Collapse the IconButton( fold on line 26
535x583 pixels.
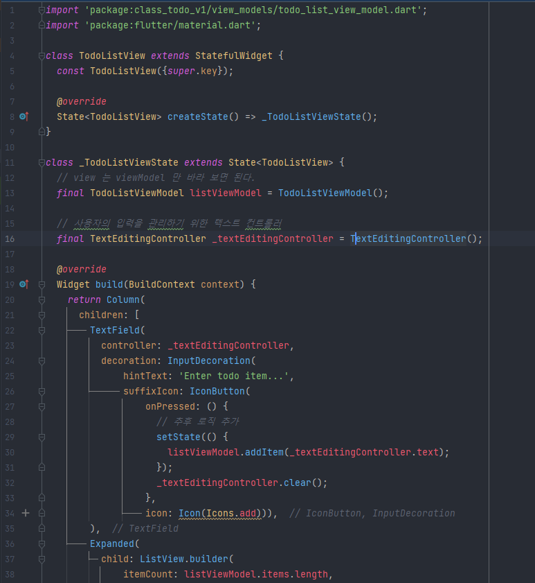point(42,391)
